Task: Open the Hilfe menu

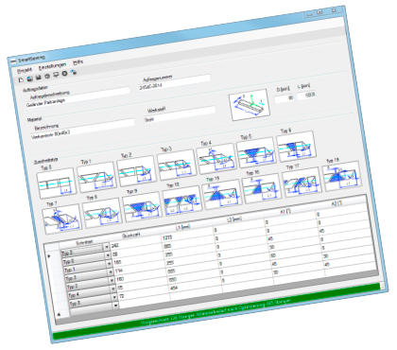Action: [78, 62]
